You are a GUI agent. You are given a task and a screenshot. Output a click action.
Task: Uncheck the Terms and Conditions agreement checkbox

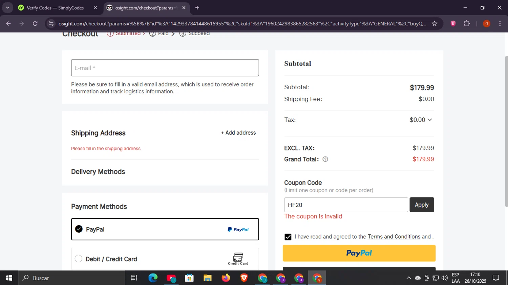(288, 237)
